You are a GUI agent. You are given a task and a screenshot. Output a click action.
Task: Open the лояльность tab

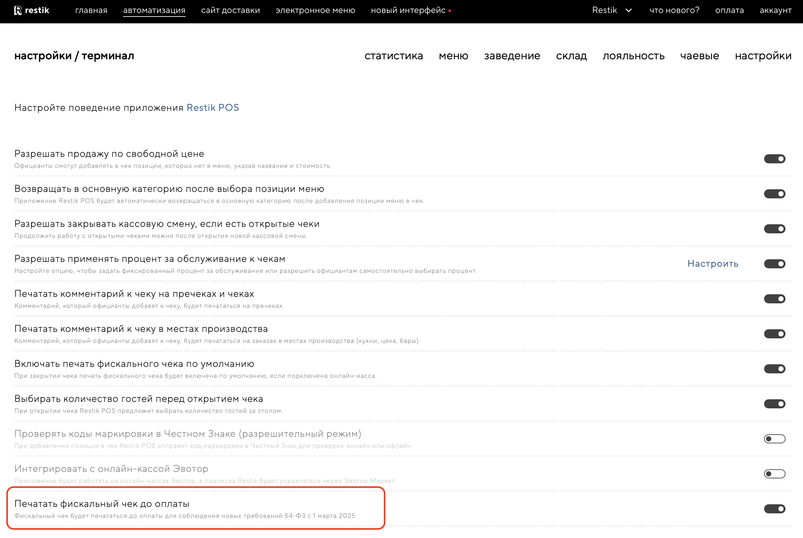(633, 56)
